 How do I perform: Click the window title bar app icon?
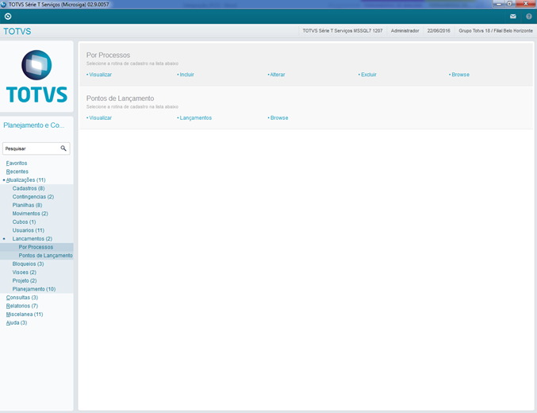pyautogui.click(x=3, y=5)
